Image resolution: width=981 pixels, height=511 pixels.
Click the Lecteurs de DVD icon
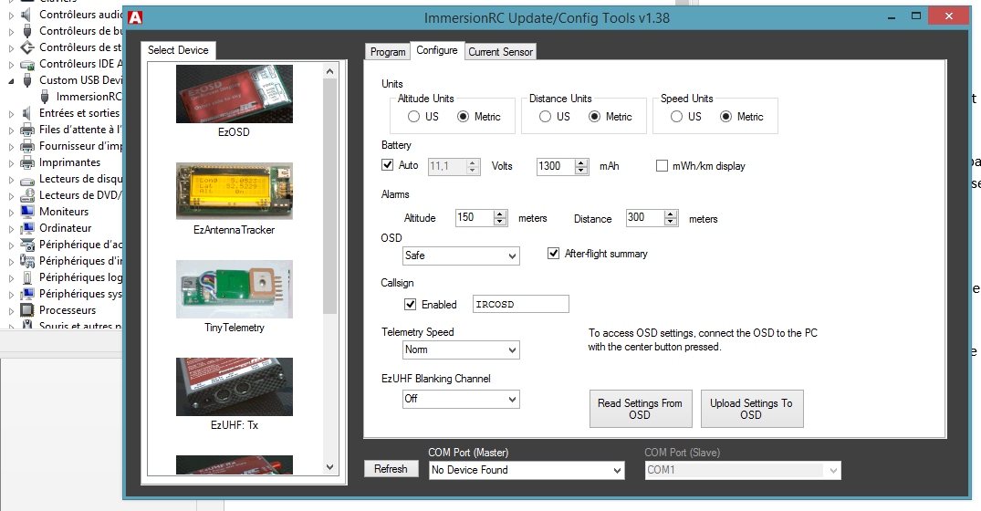coord(26,195)
